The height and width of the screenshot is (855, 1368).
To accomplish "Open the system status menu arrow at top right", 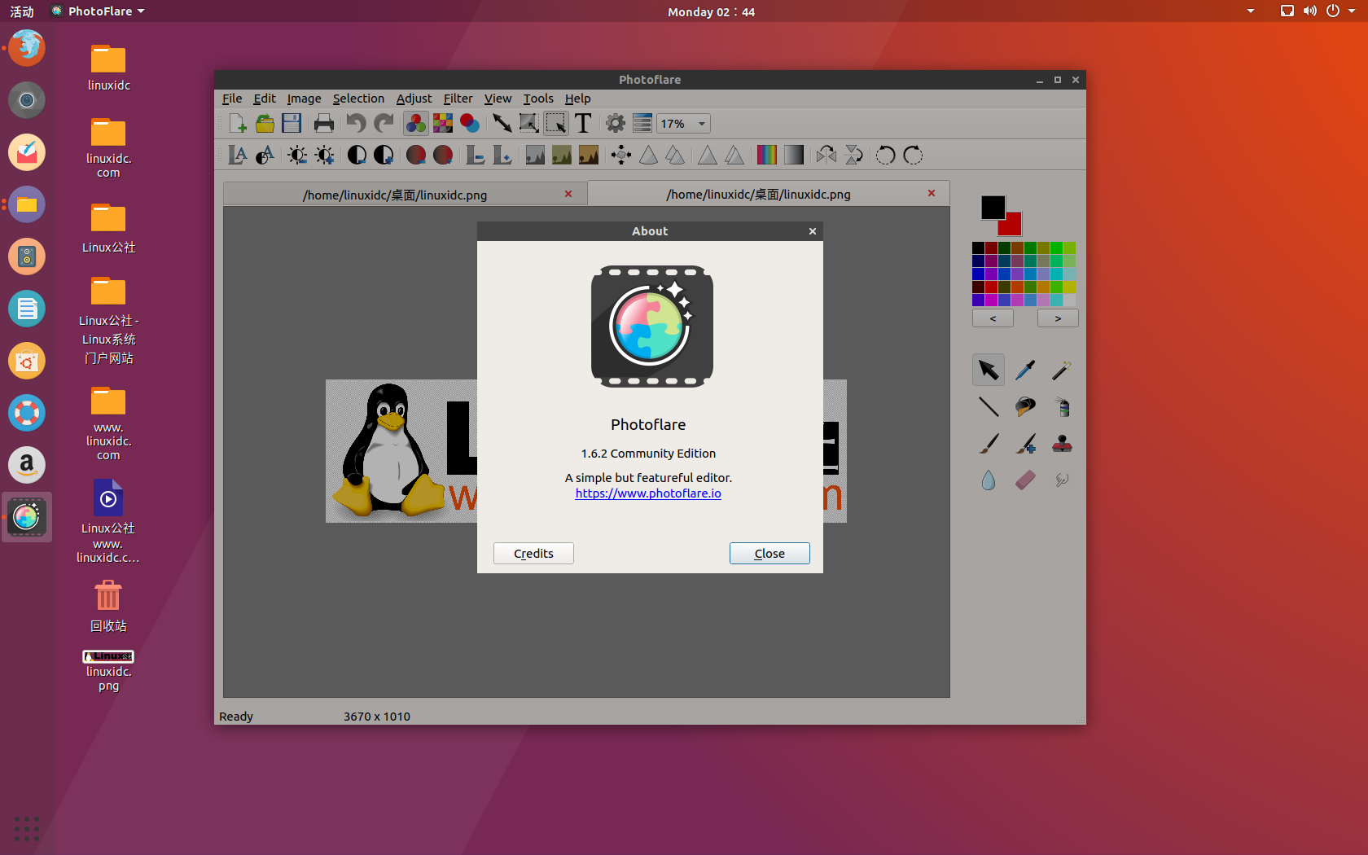I will (1352, 11).
